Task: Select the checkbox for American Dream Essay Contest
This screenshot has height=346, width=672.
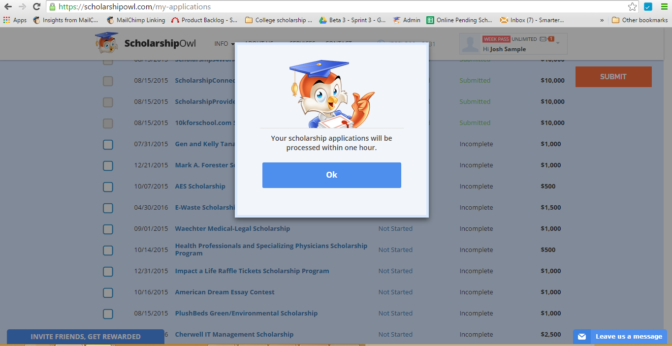Action: pyautogui.click(x=108, y=292)
